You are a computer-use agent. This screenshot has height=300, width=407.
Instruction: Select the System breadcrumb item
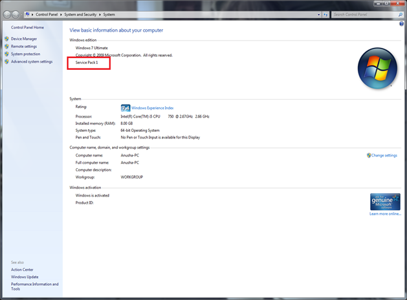click(x=109, y=15)
